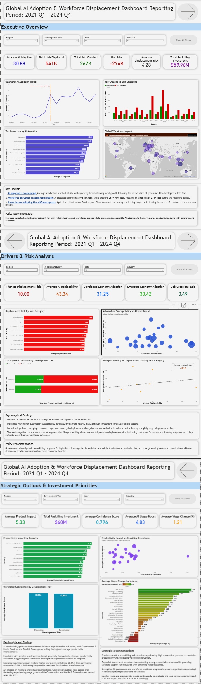Clear All Slicers on Strategic Outlook page
The width and height of the screenshot is (201, 684).
tap(182, 499)
